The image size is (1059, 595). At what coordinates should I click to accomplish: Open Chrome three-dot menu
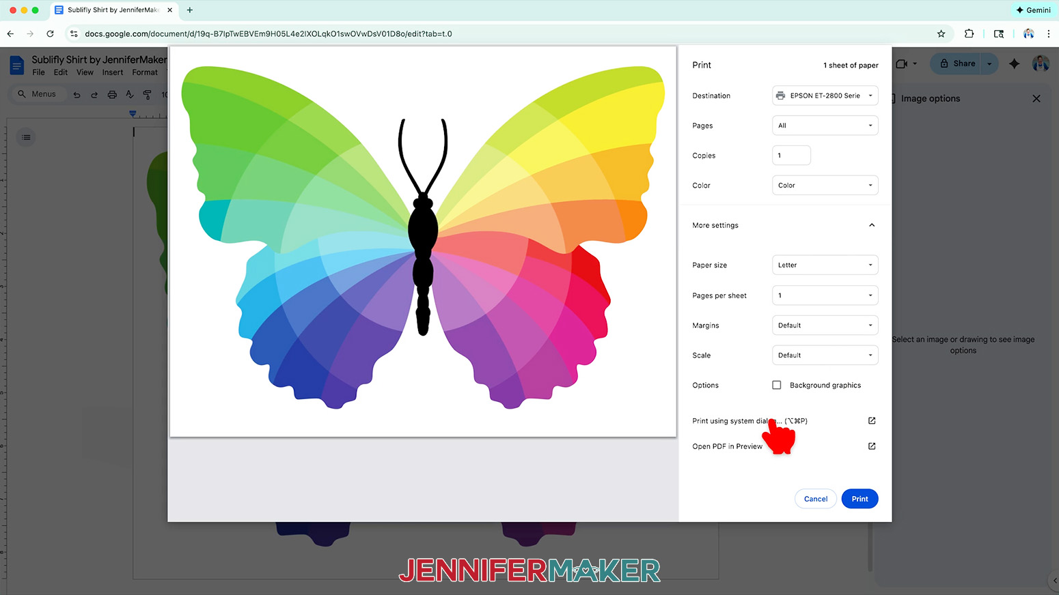pos(1049,33)
